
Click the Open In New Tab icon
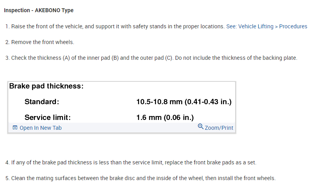15,128
